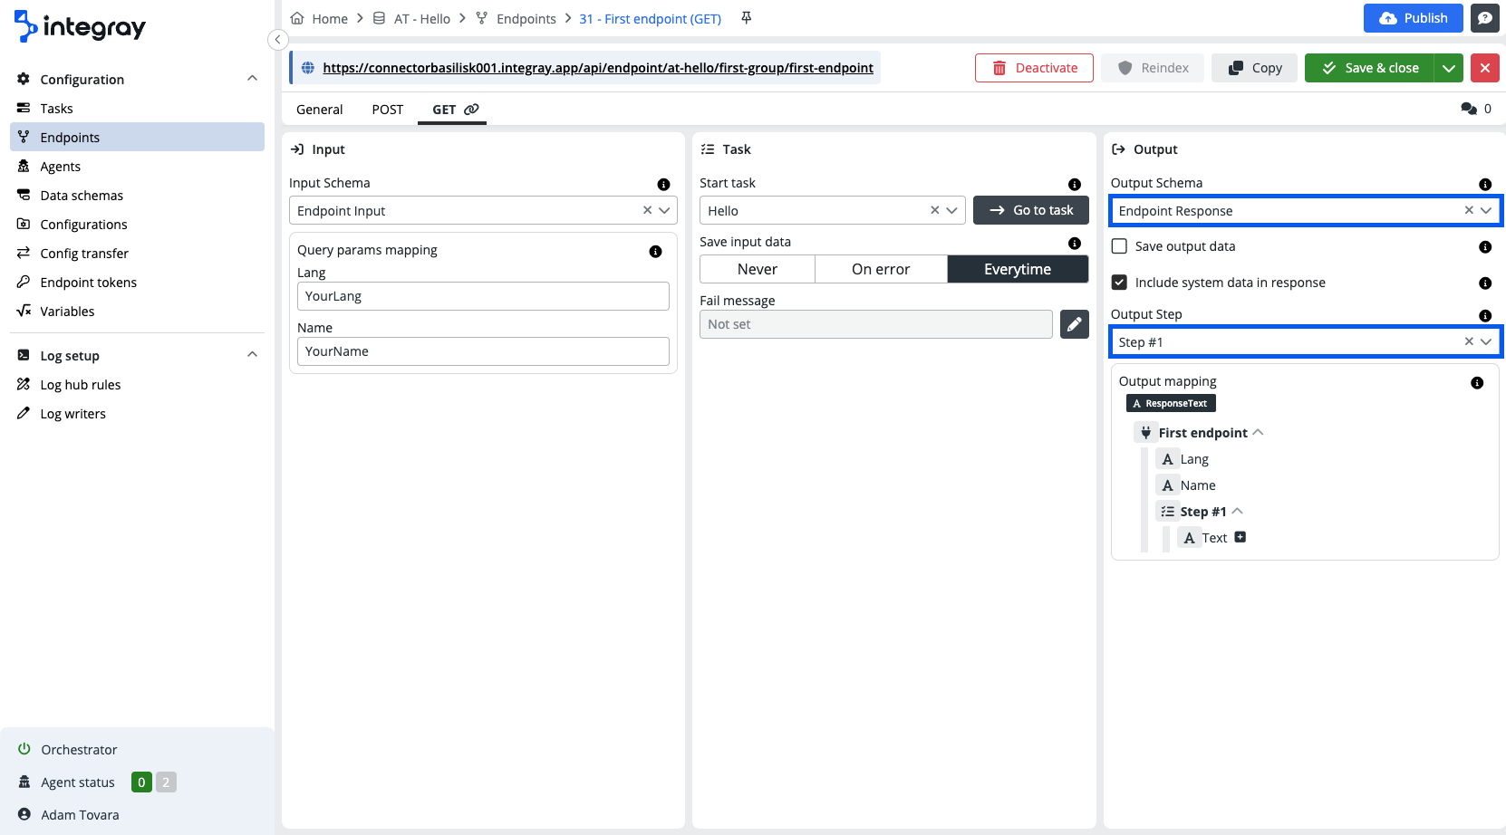This screenshot has width=1506, height=835.
Task: Set Save input data to Never
Action: click(757, 269)
